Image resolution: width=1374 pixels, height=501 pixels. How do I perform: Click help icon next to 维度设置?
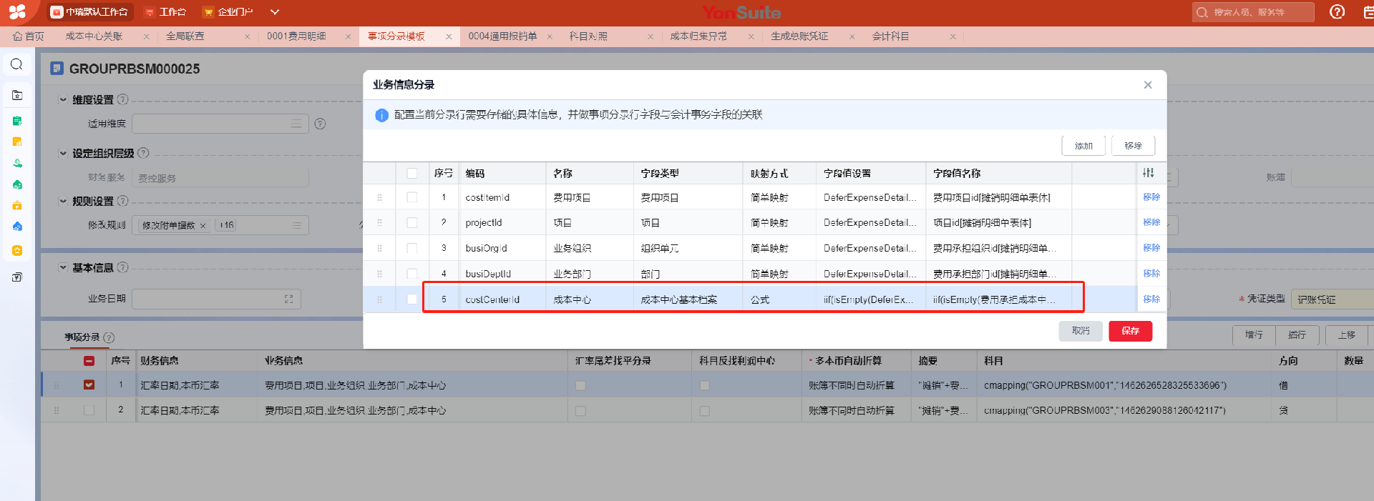[123, 99]
